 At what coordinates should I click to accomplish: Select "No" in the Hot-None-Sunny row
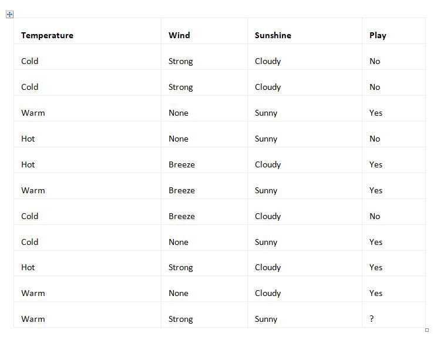click(x=375, y=139)
